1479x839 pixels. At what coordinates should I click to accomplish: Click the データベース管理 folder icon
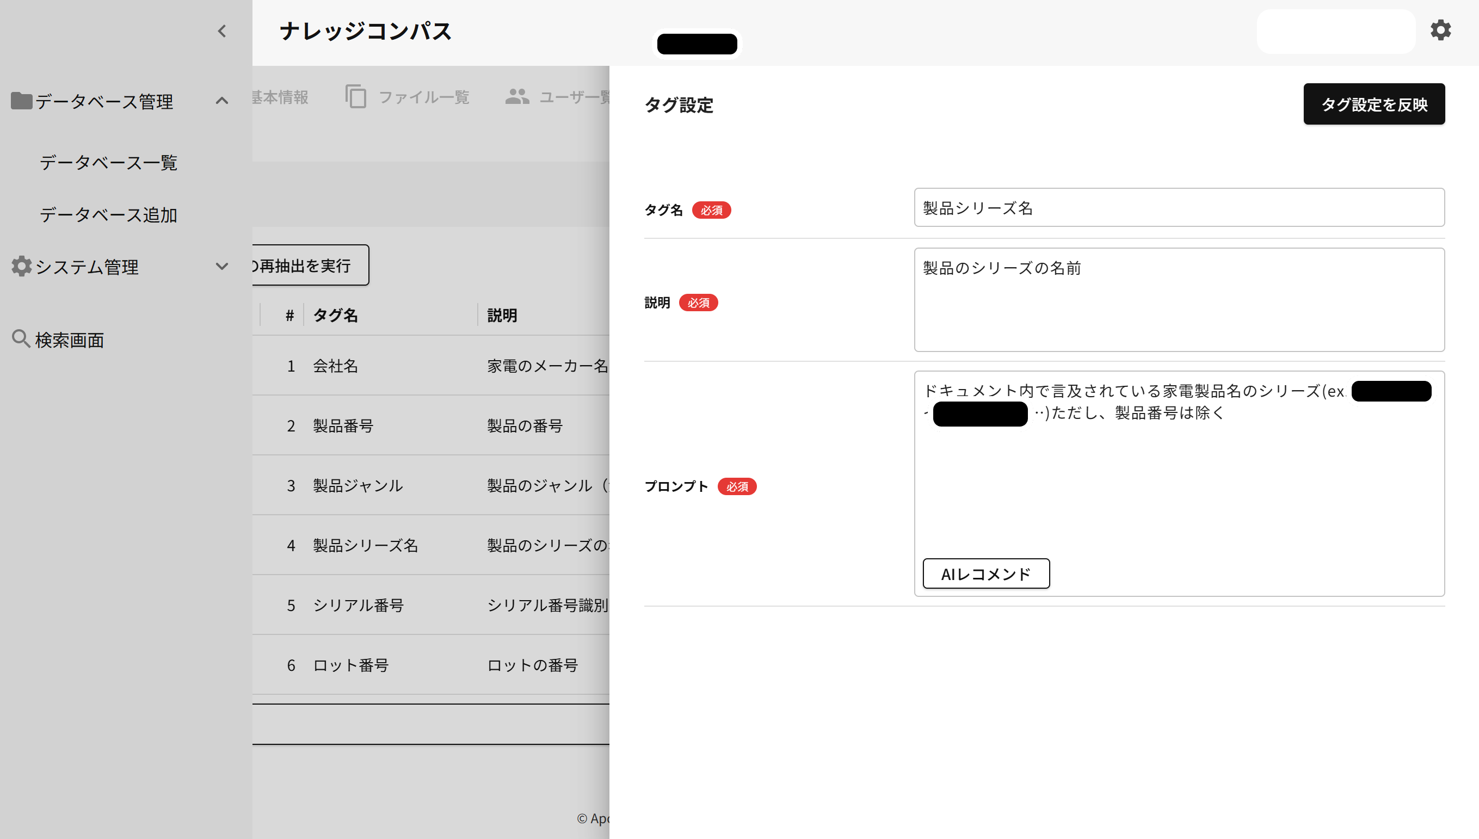coord(21,101)
